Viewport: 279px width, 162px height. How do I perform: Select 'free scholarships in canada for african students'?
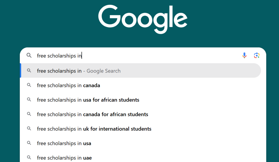pyautogui.click(x=92, y=114)
